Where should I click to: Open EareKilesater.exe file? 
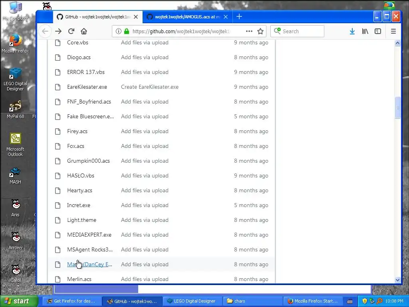[x=87, y=87]
